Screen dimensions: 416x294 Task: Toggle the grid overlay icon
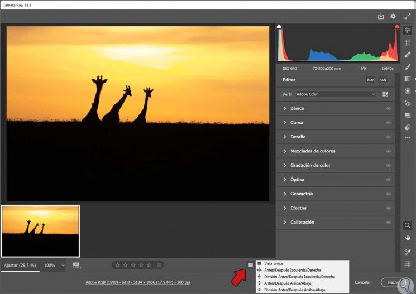pyautogui.click(x=408, y=264)
